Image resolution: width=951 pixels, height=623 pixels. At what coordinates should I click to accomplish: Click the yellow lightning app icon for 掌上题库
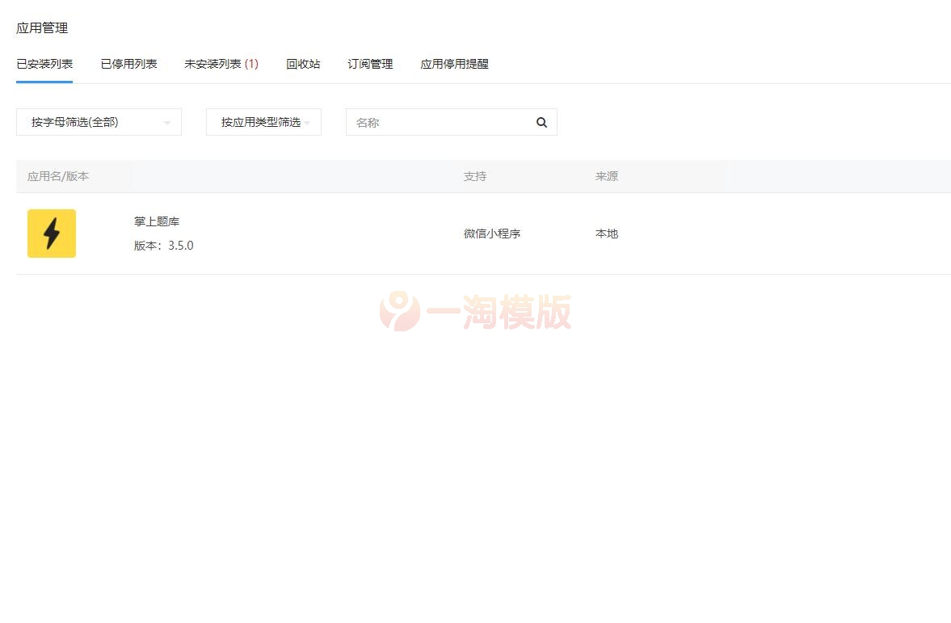[x=51, y=234]
